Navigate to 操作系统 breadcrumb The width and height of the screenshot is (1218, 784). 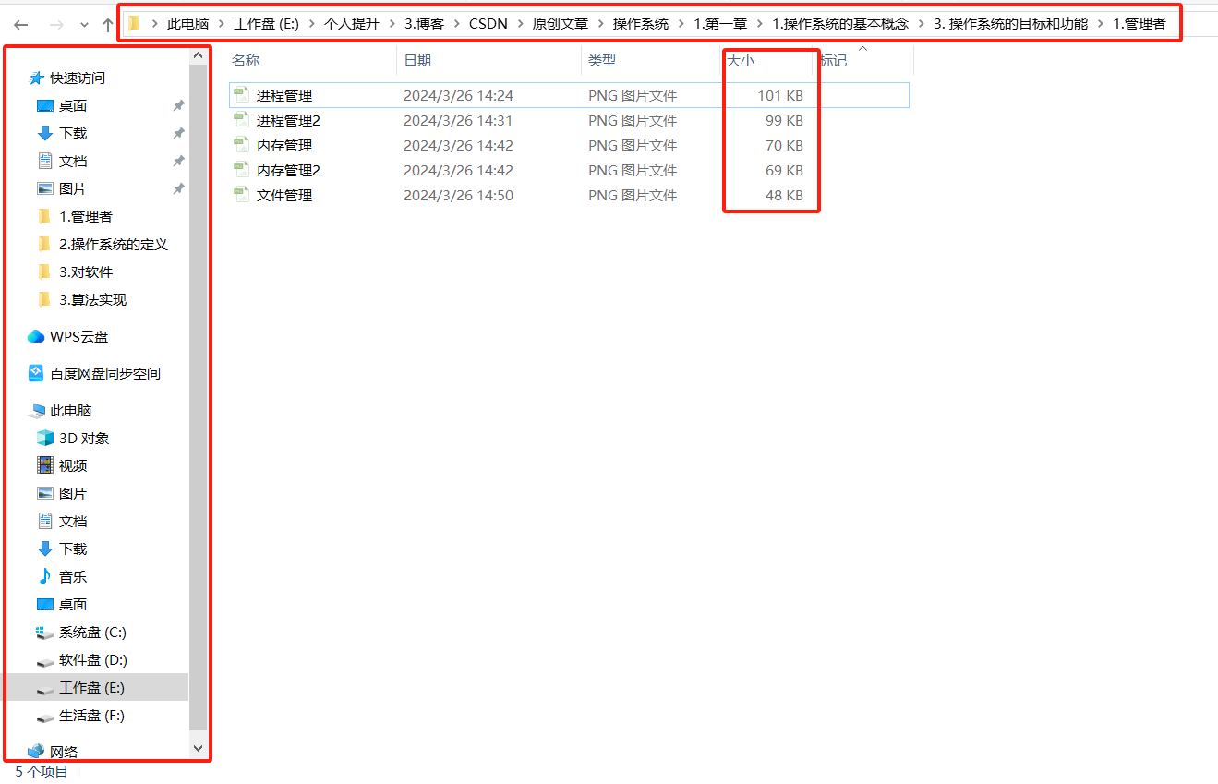[641, 24]
